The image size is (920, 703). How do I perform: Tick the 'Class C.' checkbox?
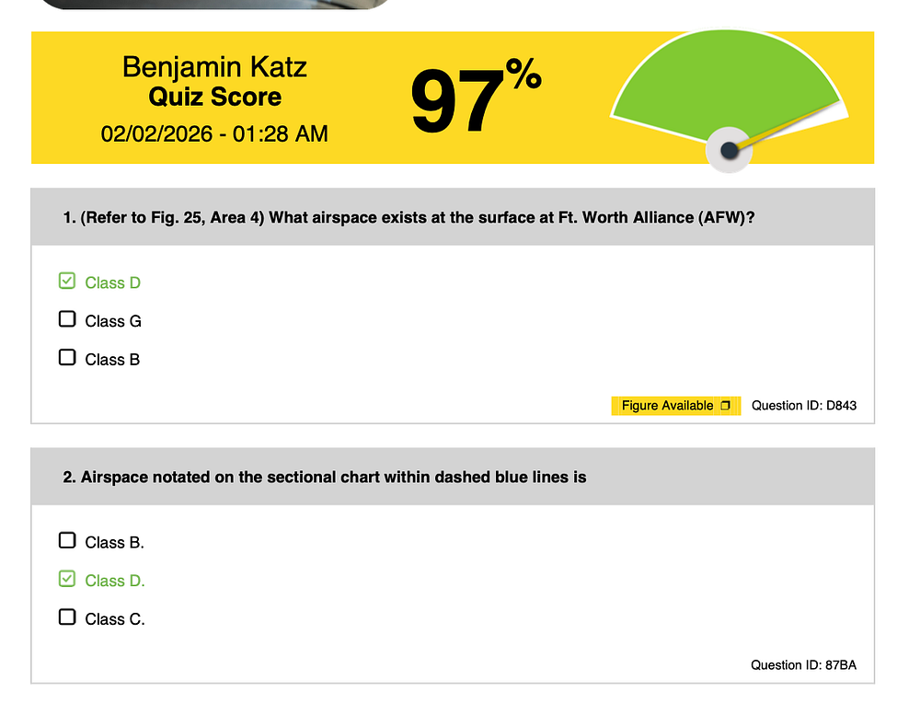pyautogui.click(x=67, y=617)
